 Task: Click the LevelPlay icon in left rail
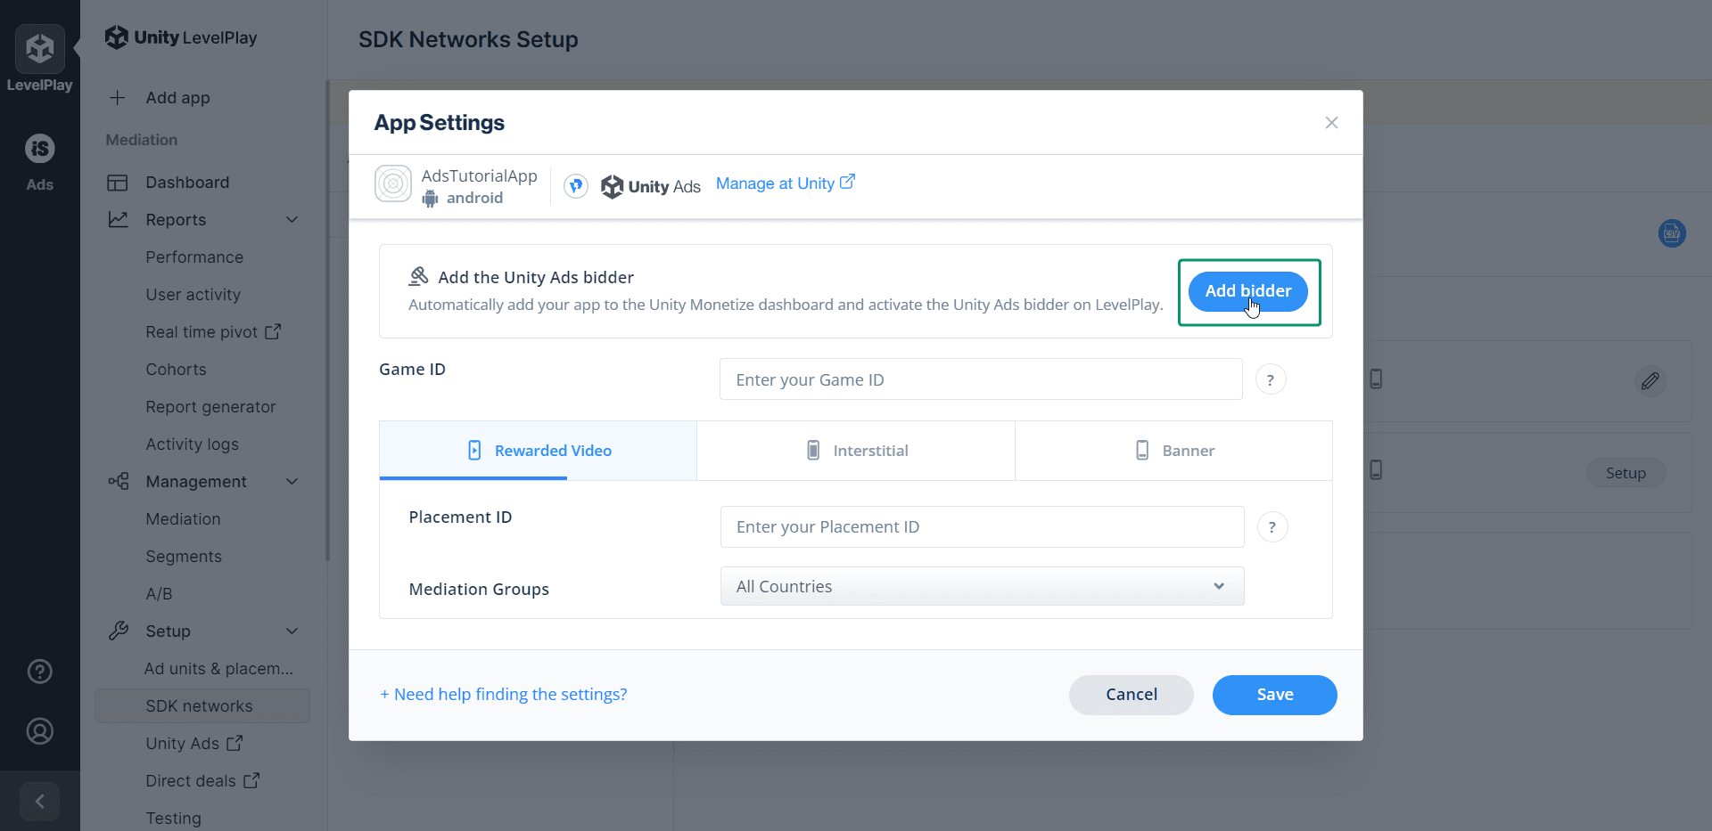[x=39, y=49]
